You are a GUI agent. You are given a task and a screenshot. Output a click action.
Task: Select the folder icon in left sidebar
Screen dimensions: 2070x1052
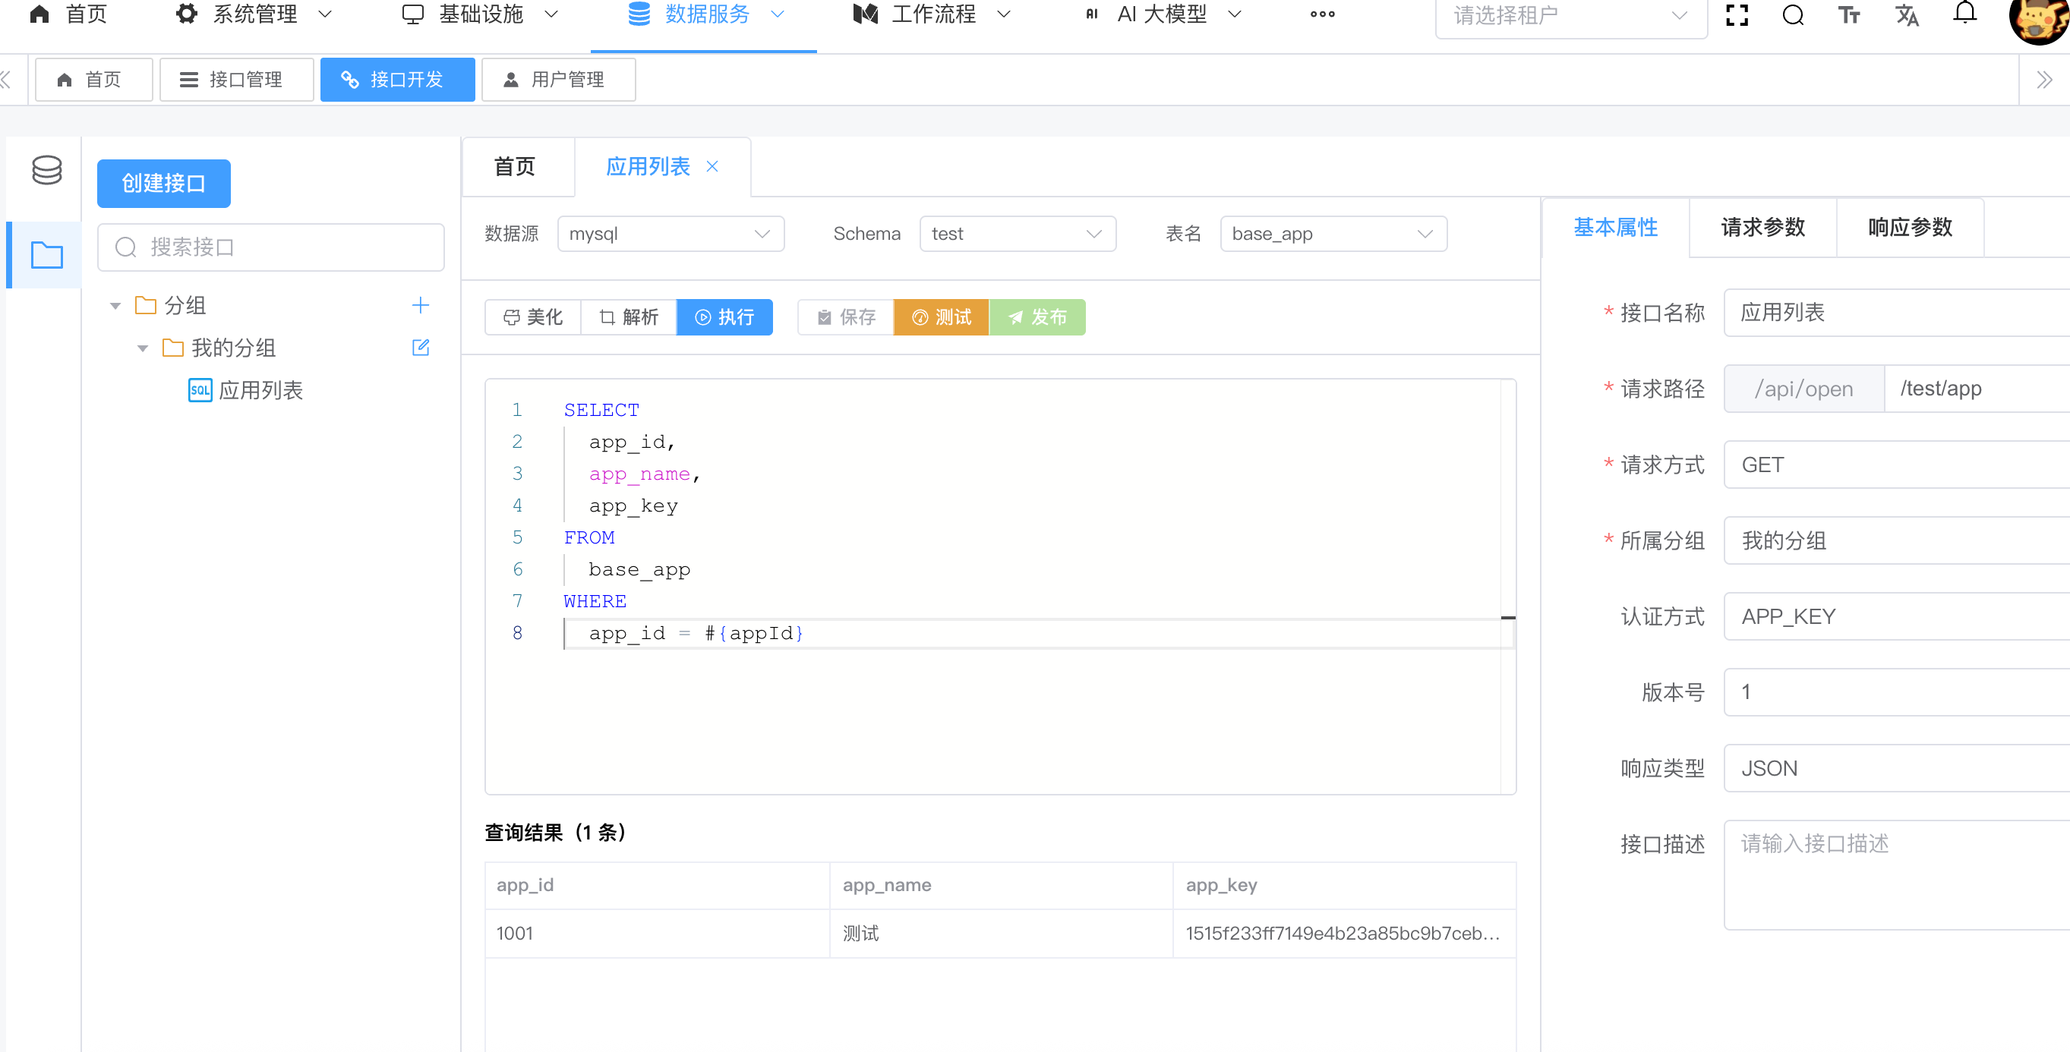46,254
